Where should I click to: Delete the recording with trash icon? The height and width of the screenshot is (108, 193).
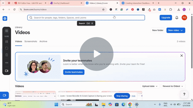click(x=7, y=55)
